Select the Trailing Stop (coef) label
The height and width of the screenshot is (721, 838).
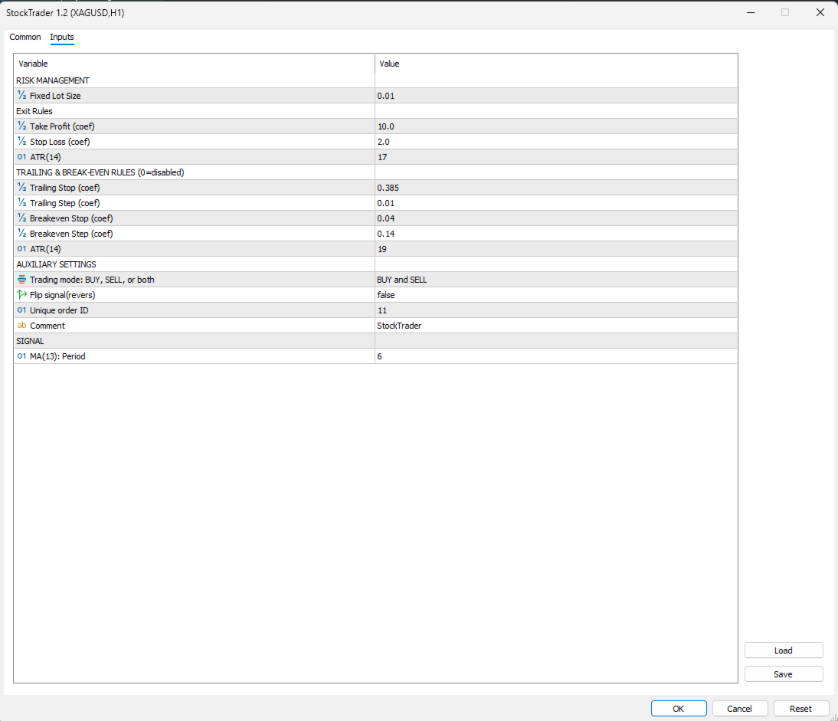pos(64,188)
